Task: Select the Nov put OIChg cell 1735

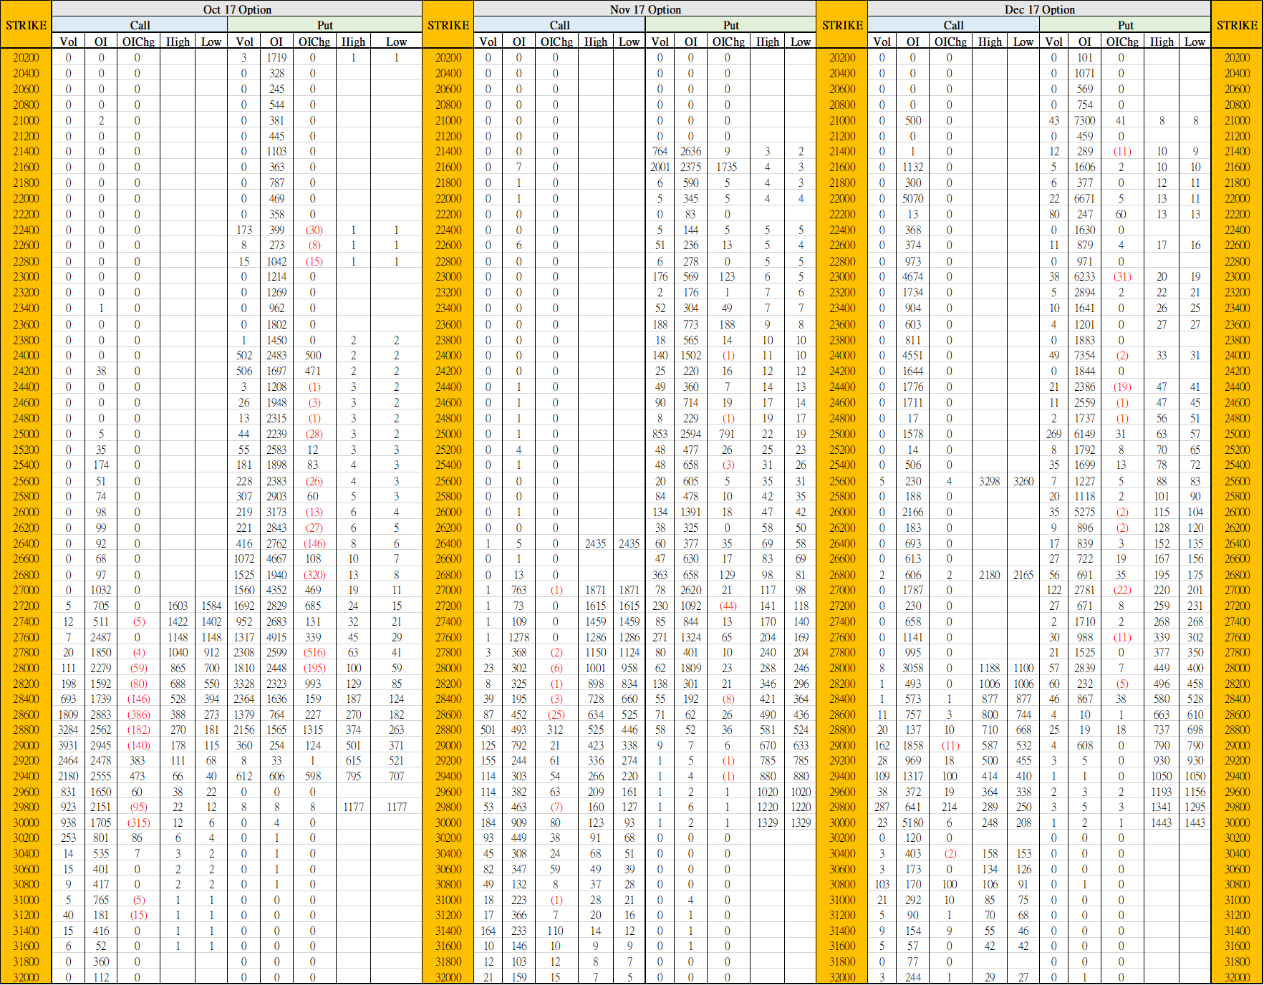Action: coord(727,167)
